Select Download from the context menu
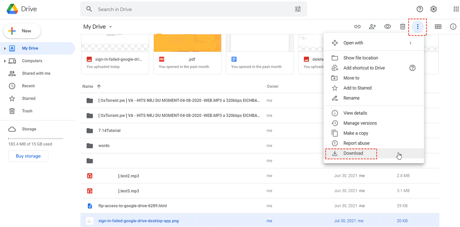Viewport: 460px width, 227px height. (x=353, y=153)
